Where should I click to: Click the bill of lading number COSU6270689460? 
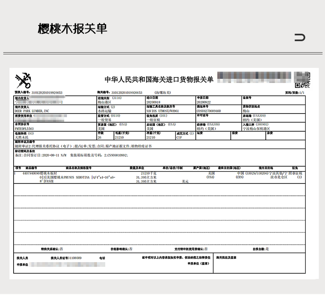209,111
